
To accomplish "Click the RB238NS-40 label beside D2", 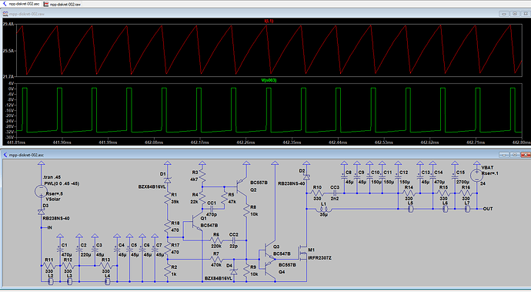I will pos(292,183).
